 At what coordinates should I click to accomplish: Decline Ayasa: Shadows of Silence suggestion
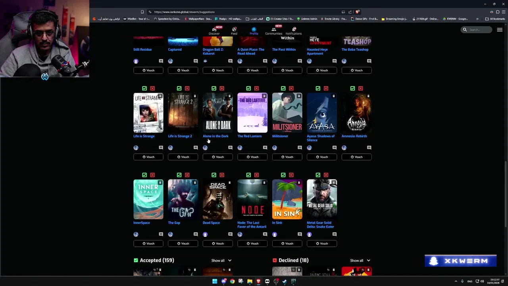326,88
